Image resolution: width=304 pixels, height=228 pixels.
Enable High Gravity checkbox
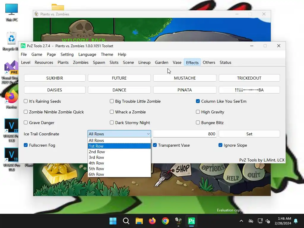click(x=198, y=112)
